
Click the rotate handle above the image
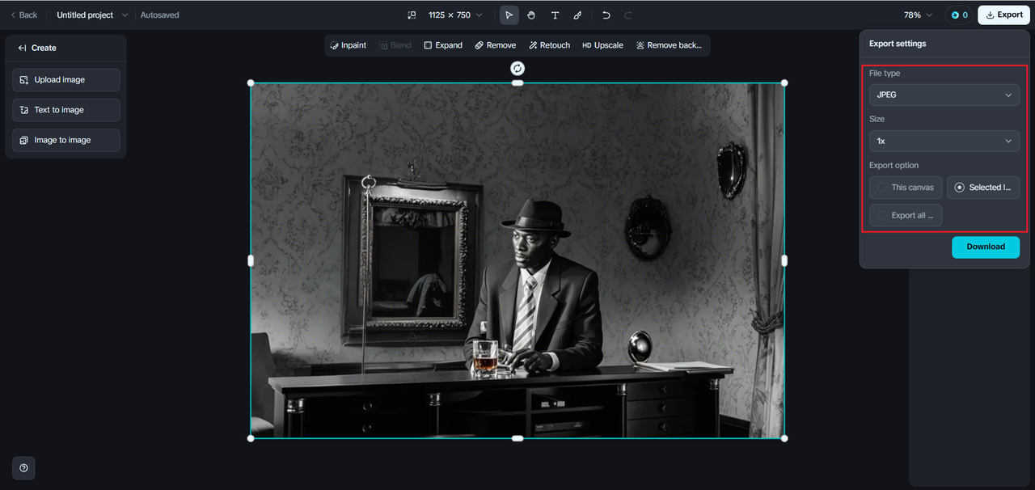517,68
